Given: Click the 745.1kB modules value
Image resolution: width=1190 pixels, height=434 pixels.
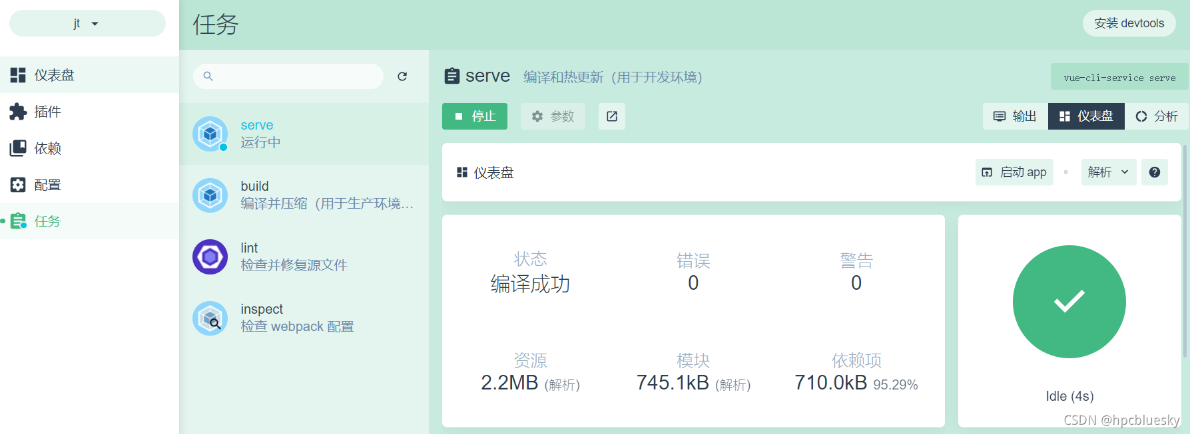Looking at the screenshot, I should coord(673,383).
